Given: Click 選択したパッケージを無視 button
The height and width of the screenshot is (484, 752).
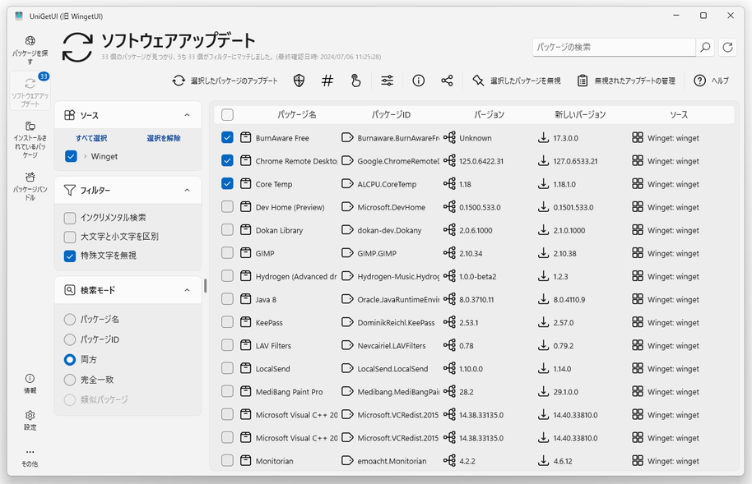Looking at the screenshot, I should (x=516, y=81).
